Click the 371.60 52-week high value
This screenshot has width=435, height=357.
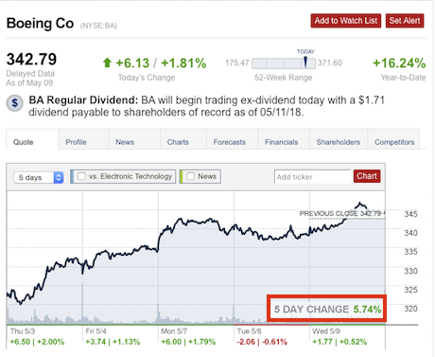pyautogui.click(x=330, y=62)
